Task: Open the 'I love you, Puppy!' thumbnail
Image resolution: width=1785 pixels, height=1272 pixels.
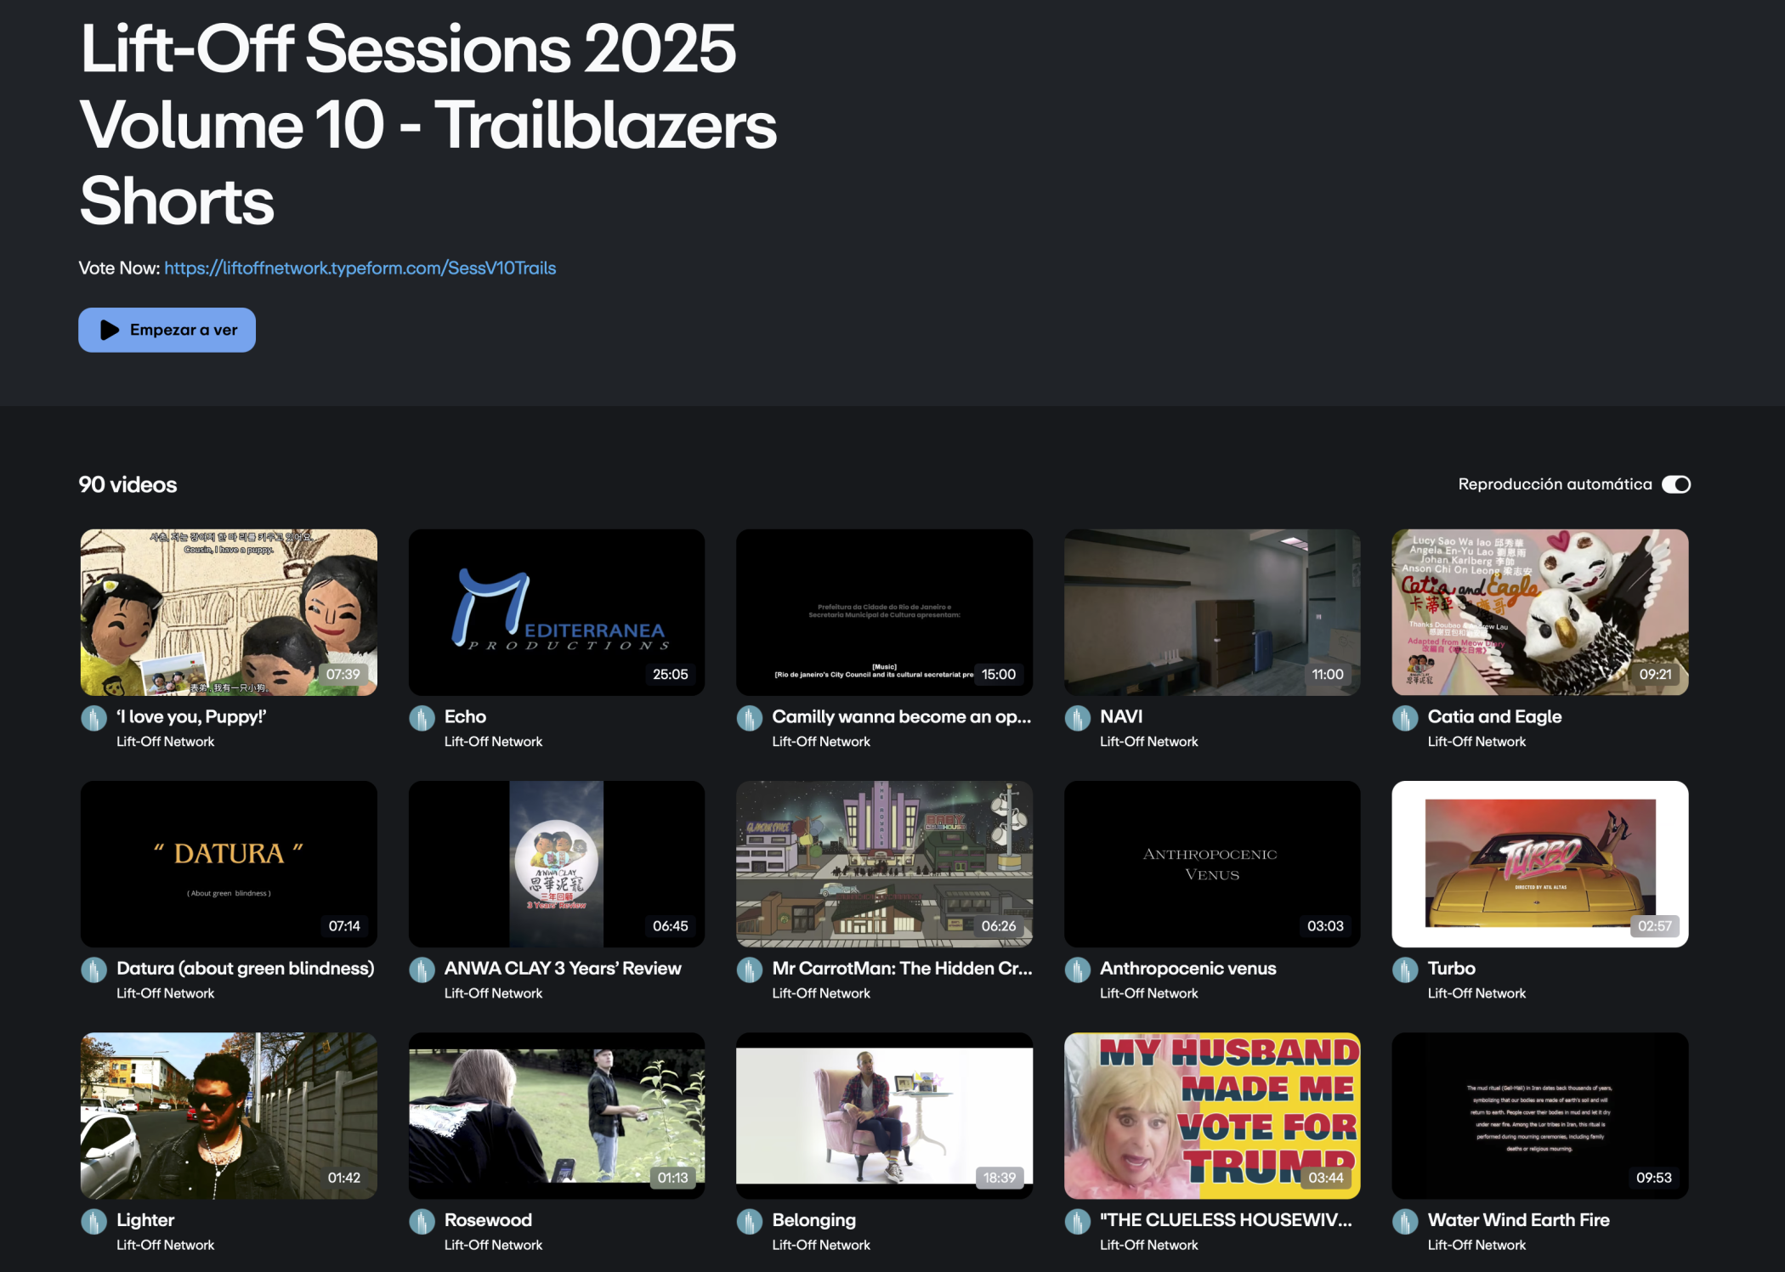Action: 229,612
